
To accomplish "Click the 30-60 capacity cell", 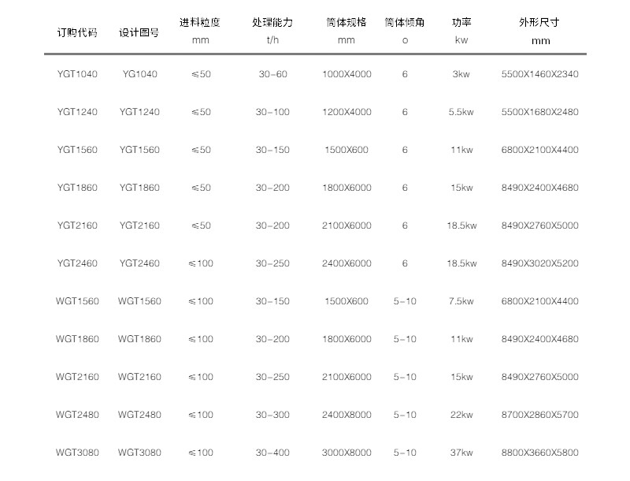I will (x=272, y=74).
